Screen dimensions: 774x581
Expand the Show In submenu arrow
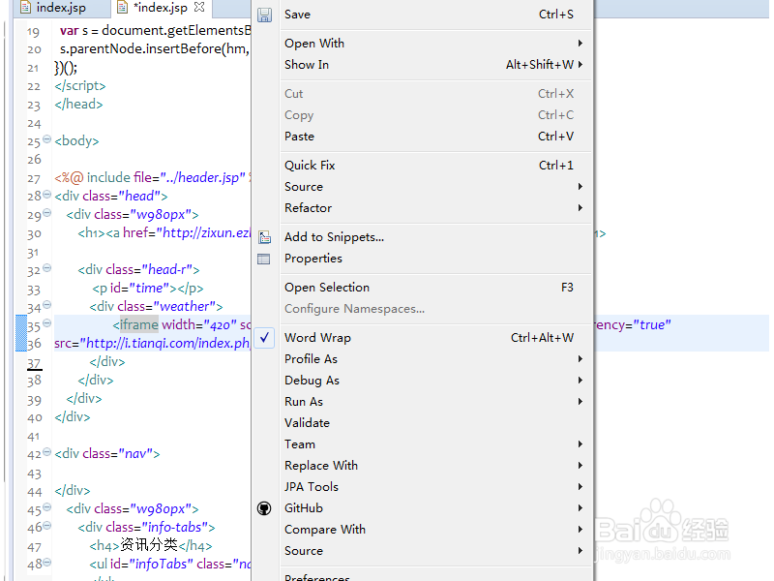pyautogui.click(x=580, y=65)
